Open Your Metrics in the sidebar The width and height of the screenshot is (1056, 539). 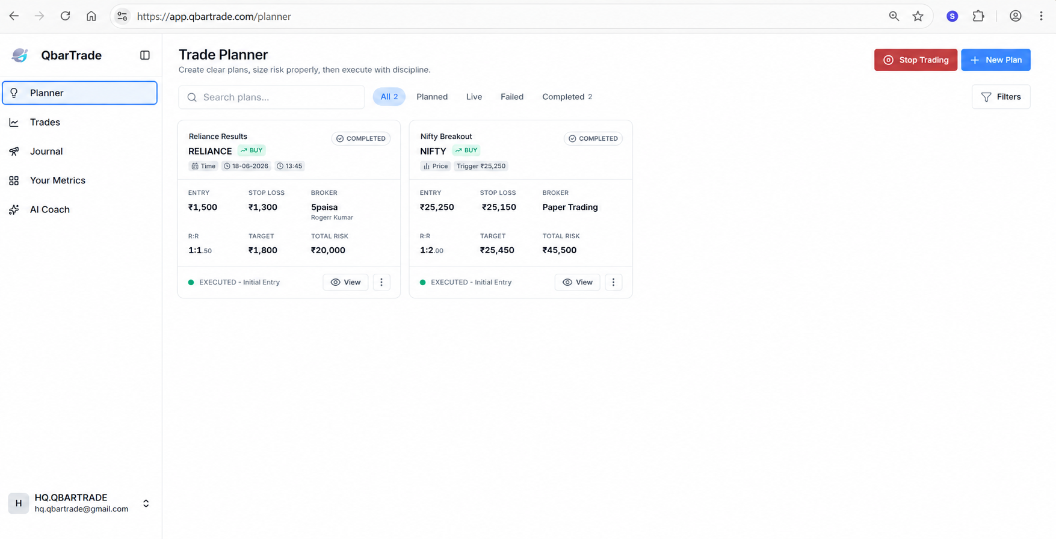(80, 180)
